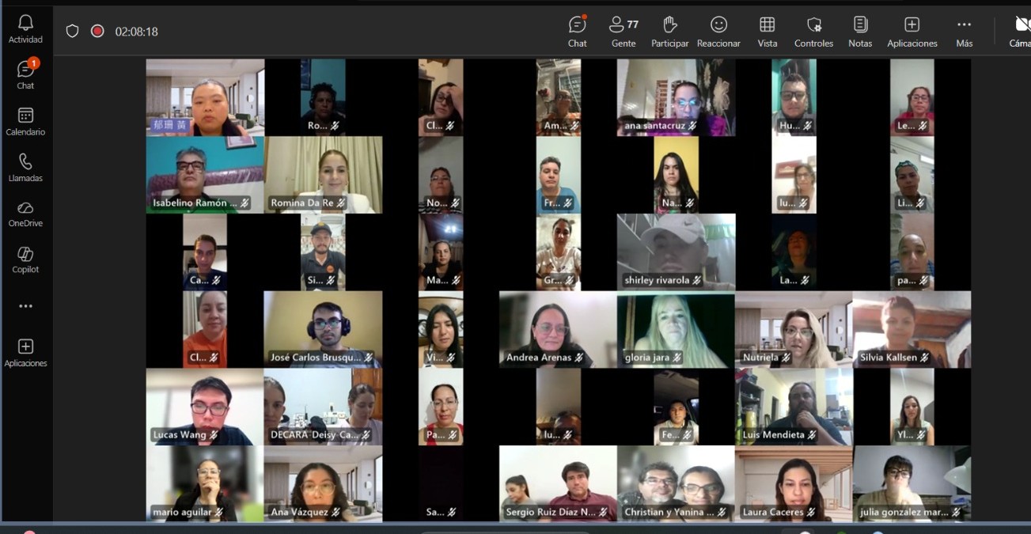Go to Llamadas in sidebar
This screenshot has width=1031, height=534.
[25, 168]
